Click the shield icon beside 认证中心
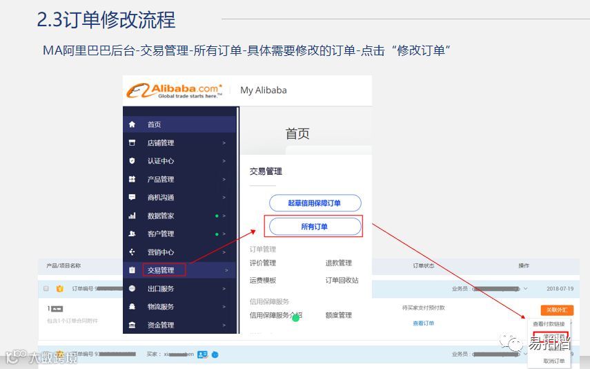The width and height of the screenshot is (590, 369). point(132,161)
